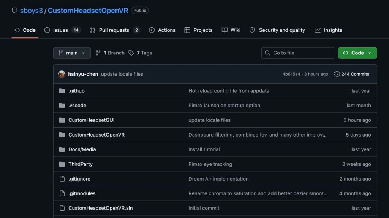Viewport: 389px width, 218px height.
Task: Click the branch icon beside 1 Branch
Action: click(98, 53)
